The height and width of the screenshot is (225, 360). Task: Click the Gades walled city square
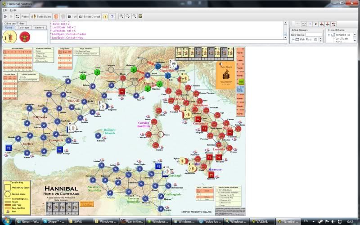9,148
